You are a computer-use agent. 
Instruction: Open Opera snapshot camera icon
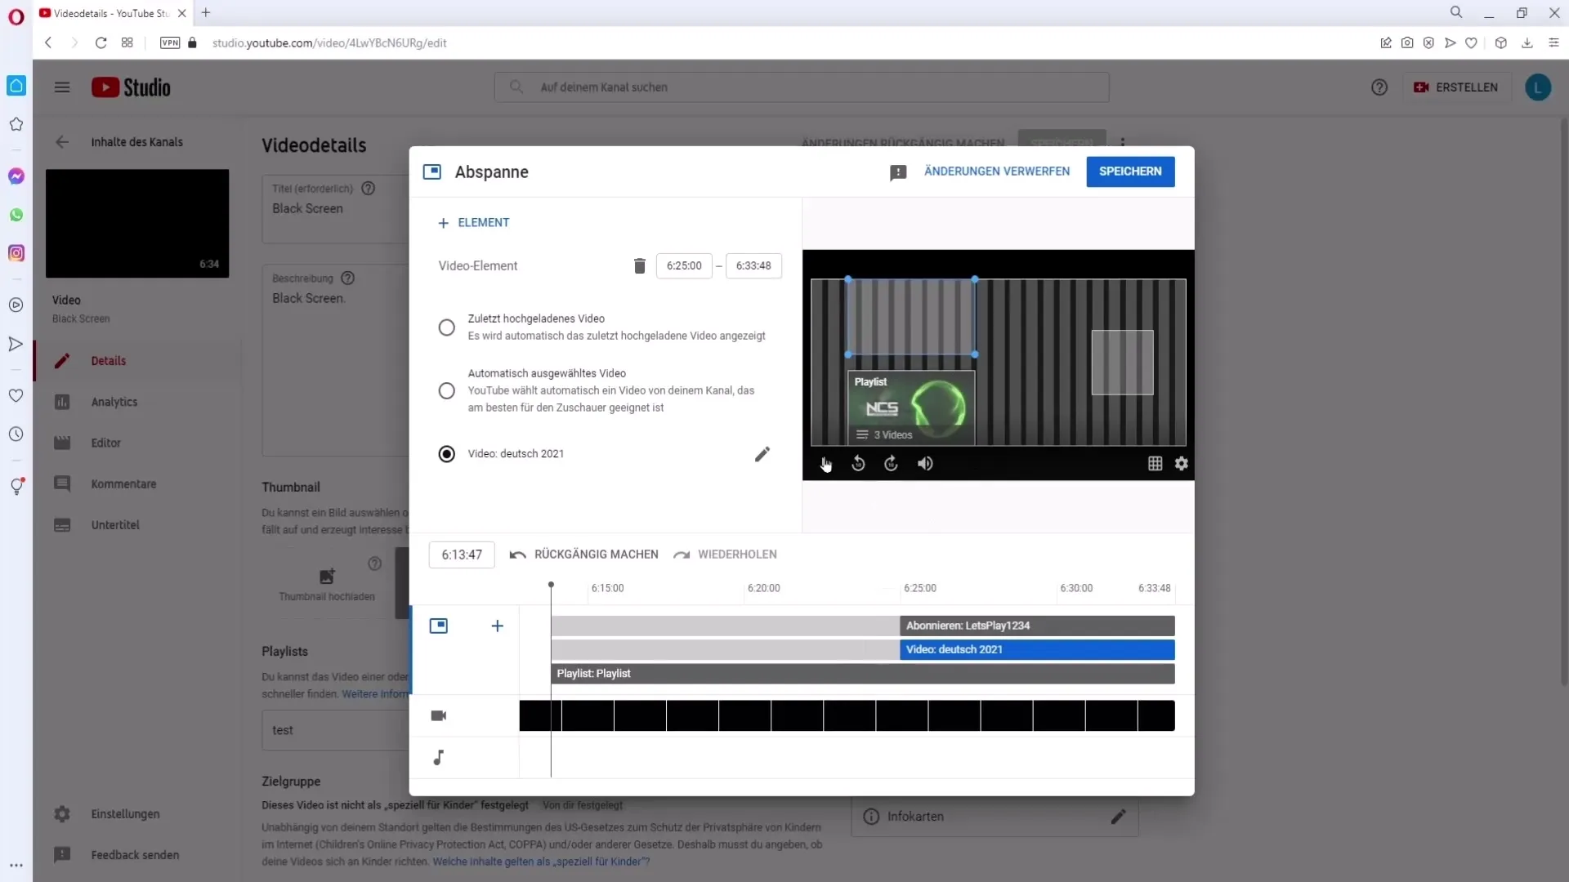coord(1407,43)
